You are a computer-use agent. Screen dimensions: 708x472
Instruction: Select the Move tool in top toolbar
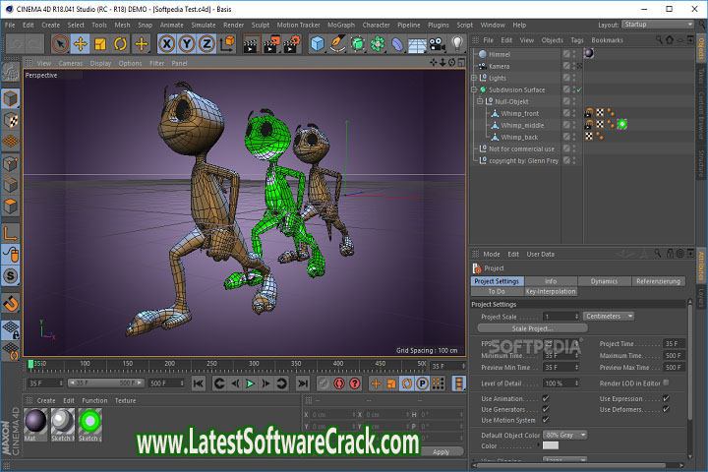(81, 43)
